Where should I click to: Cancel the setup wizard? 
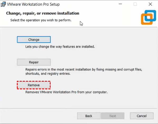coord(142,116)
